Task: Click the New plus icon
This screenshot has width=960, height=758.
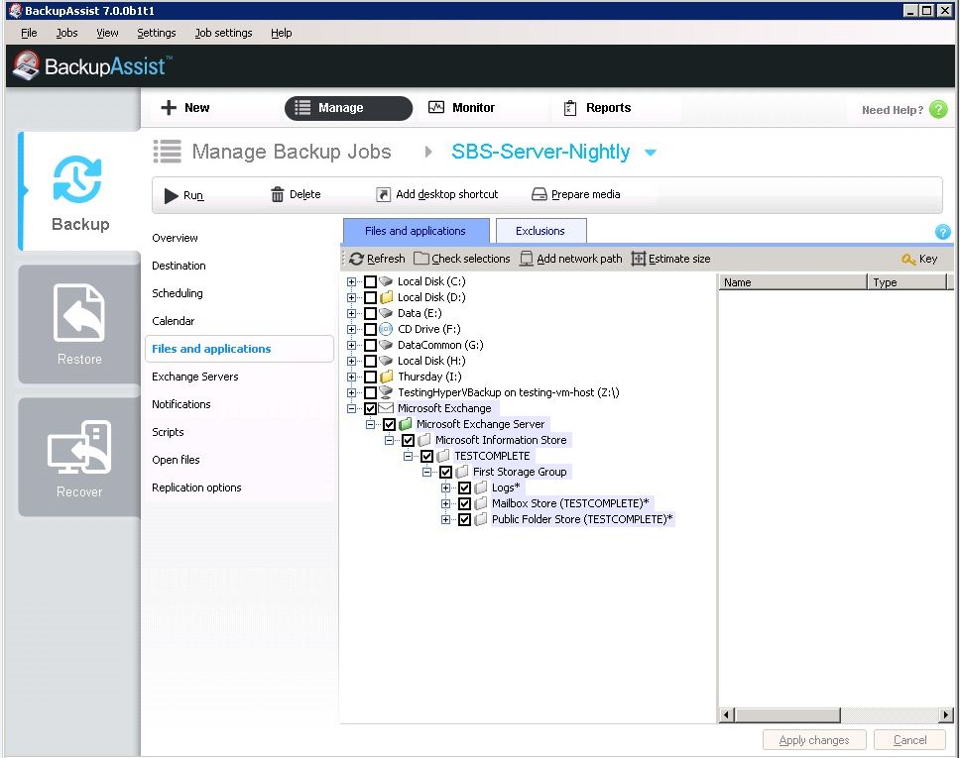Action: 169,108
